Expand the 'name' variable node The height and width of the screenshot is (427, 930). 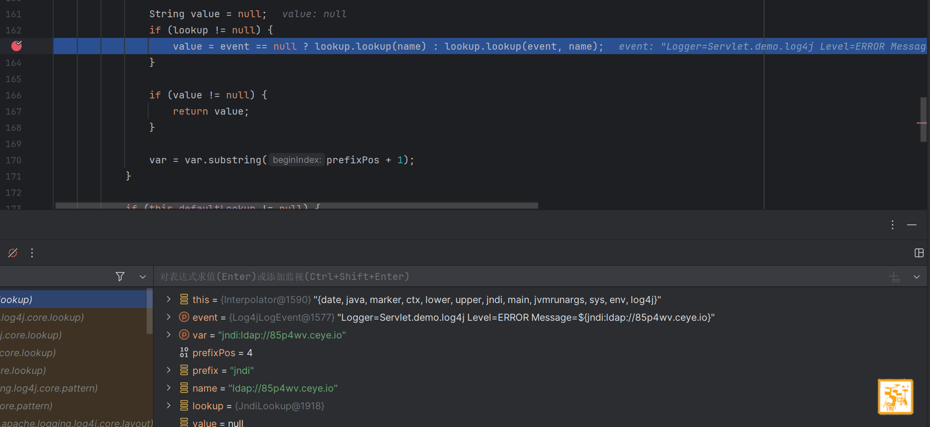point(168,388)
